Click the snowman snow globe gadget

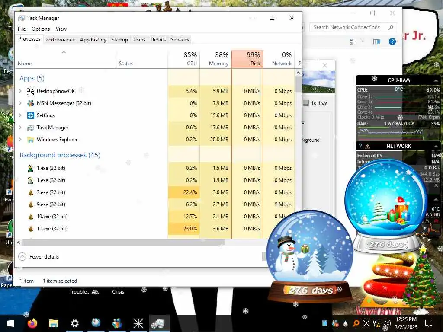click(x=310, y=256)
